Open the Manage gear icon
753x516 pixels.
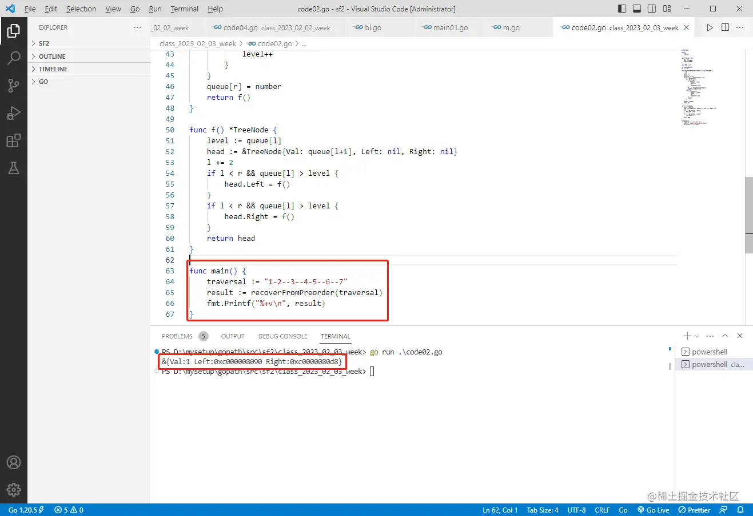coord(14,490)
